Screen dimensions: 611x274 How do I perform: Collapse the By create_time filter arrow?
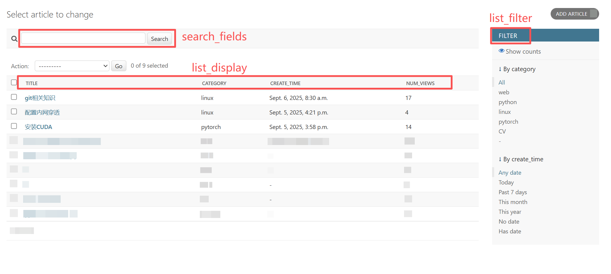500,159
